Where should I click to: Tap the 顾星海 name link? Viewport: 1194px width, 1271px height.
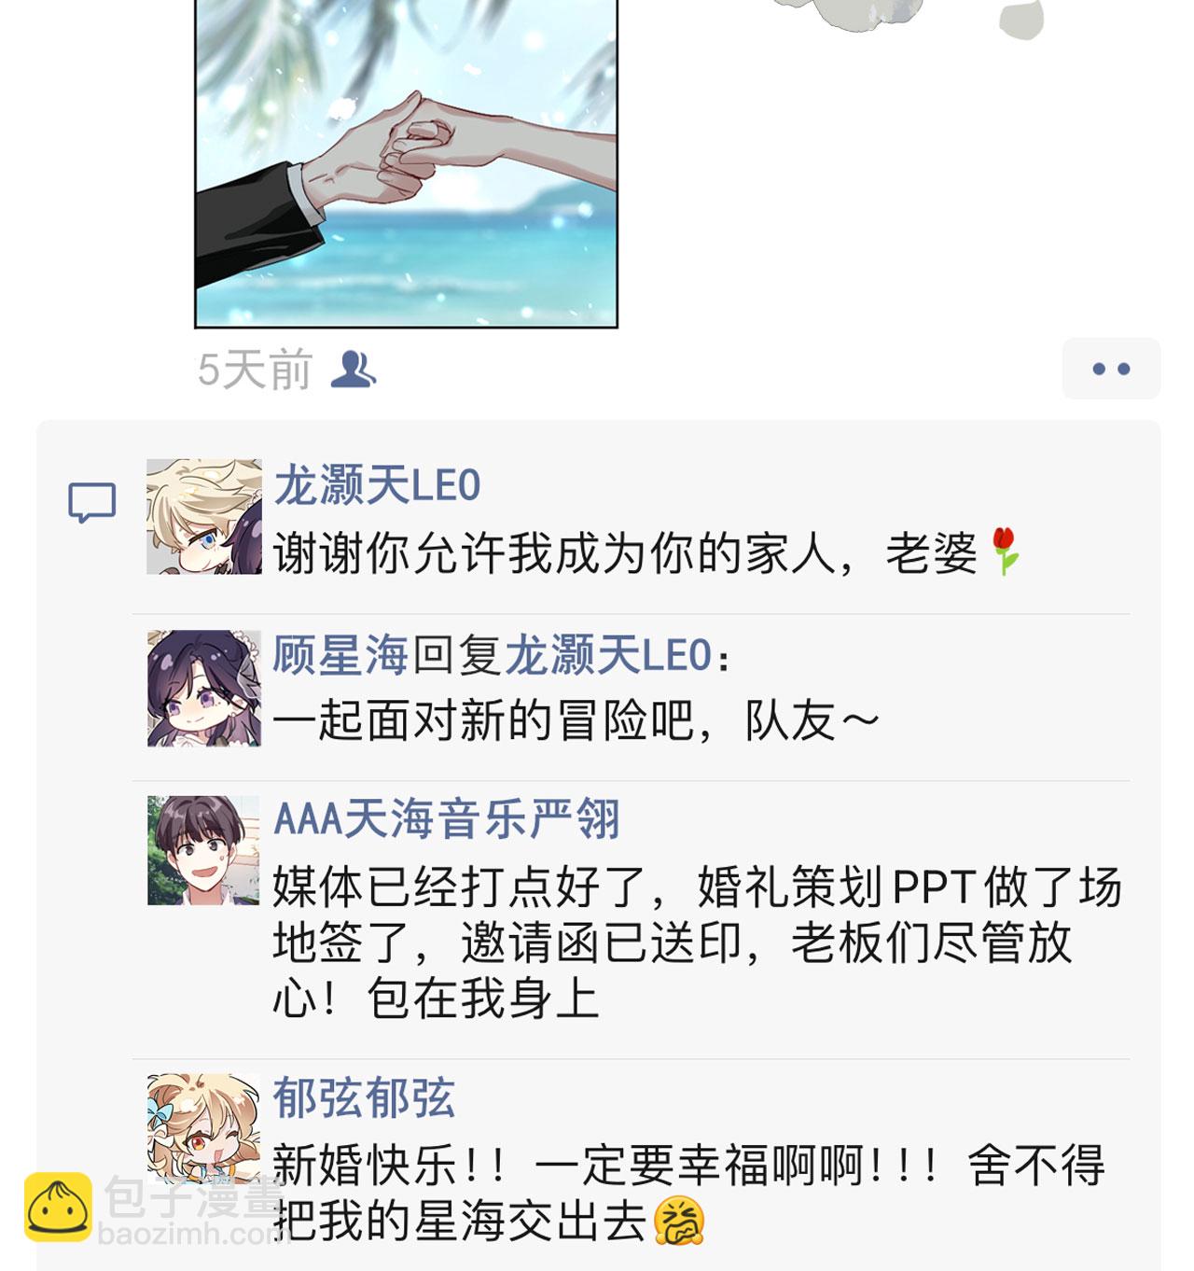pyautogui.click(x=340, y=654)
